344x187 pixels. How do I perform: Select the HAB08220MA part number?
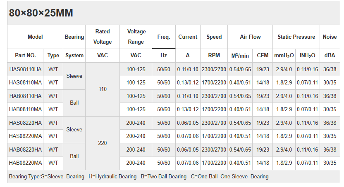coord(25,163)
